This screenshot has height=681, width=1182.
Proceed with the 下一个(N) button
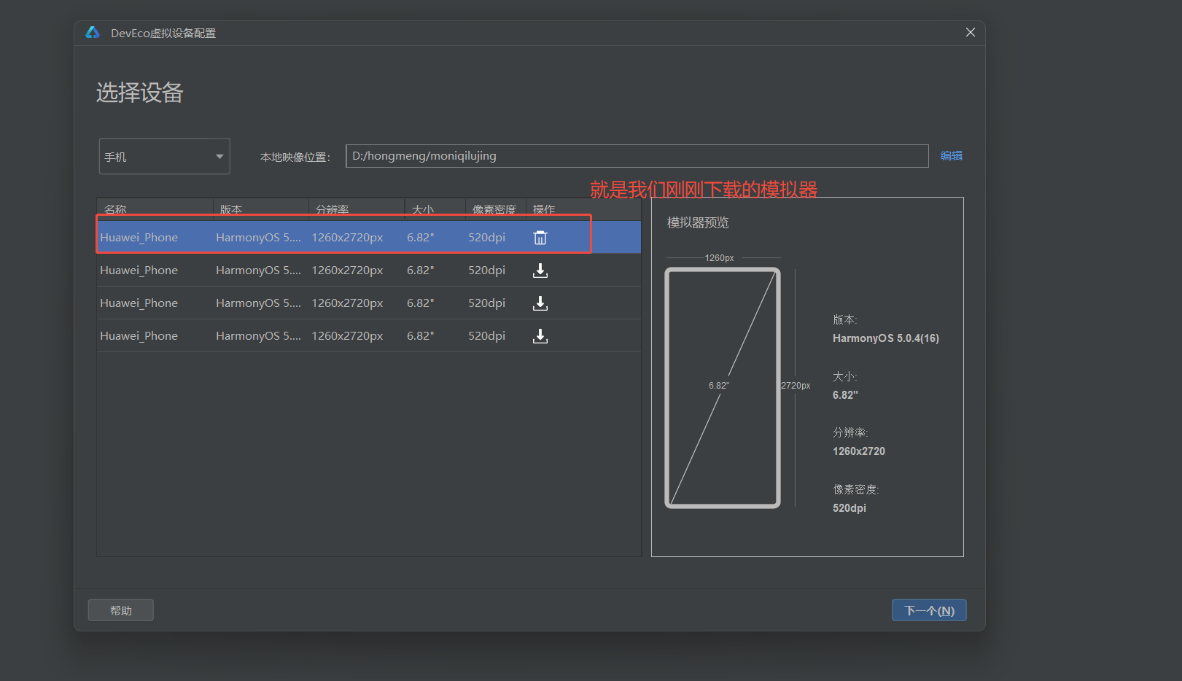point(929,610)
